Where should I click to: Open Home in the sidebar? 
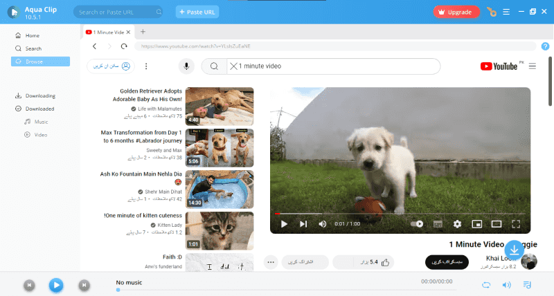coord(32,35)
